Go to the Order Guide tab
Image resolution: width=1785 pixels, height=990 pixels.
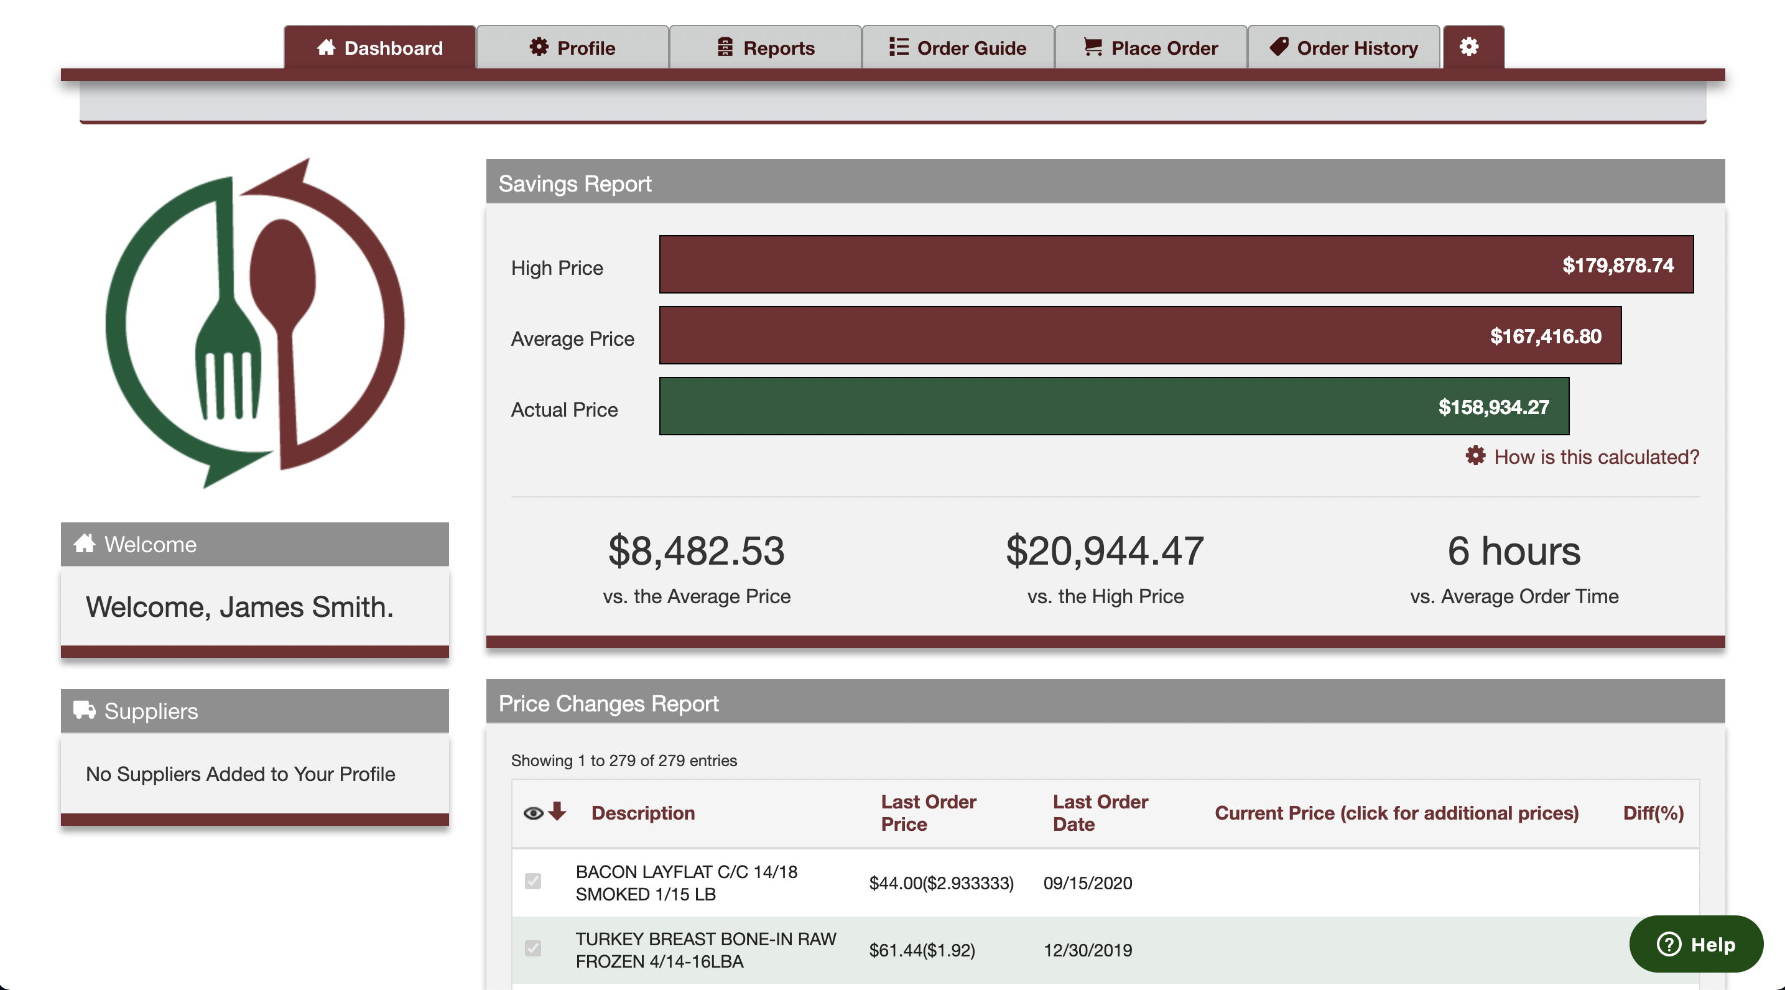958,47
